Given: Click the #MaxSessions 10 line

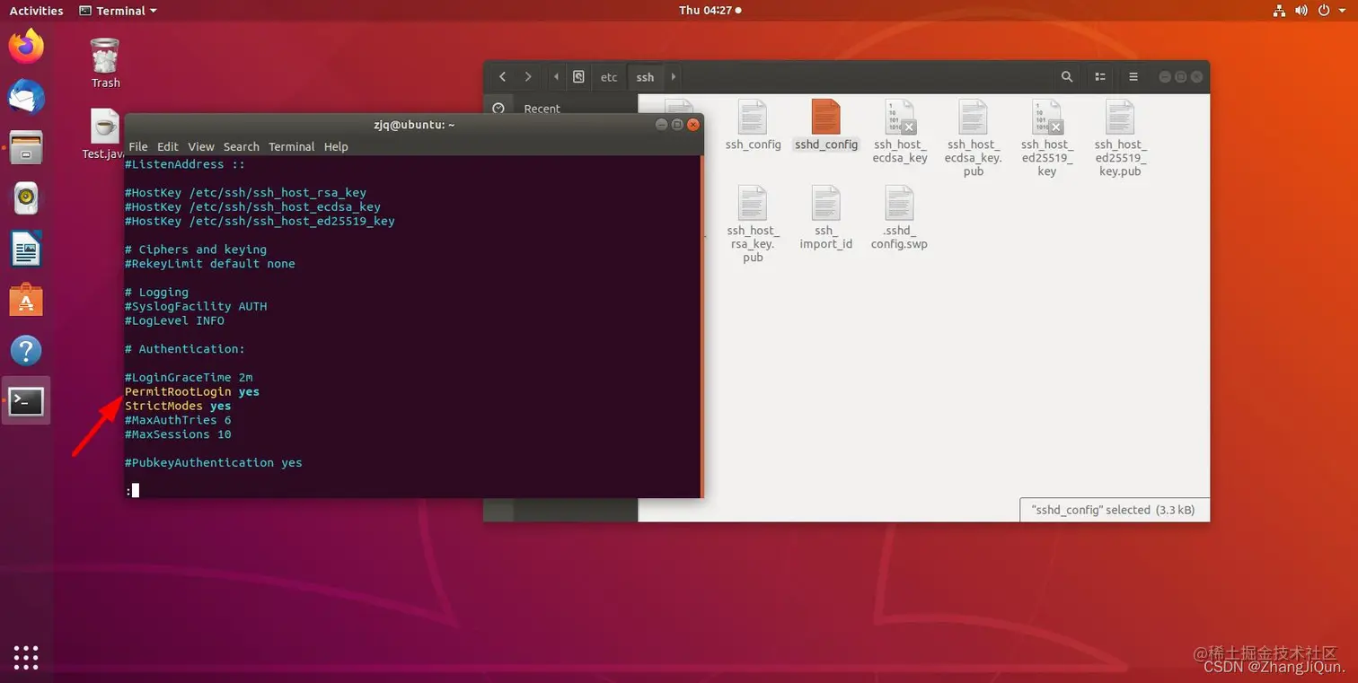Looking at the screenshot, I should click(x=178, y=434).
